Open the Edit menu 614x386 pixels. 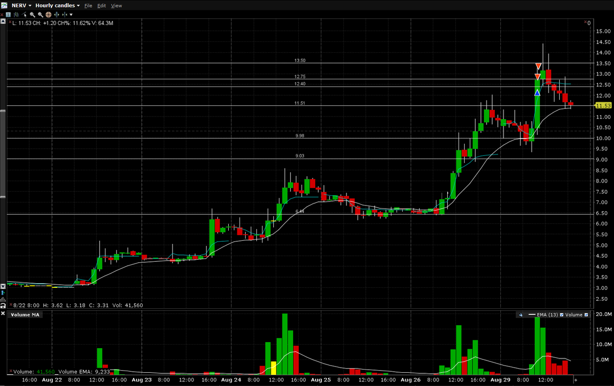tap(101, 6)
